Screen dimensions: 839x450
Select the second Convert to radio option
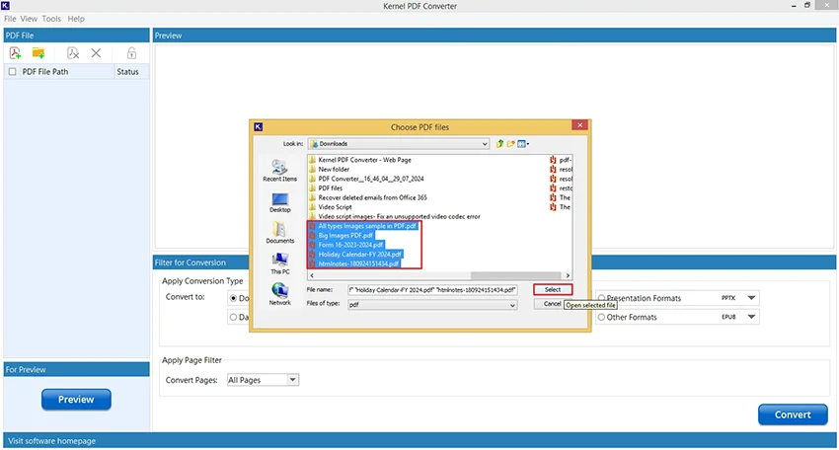click(233, 317)
